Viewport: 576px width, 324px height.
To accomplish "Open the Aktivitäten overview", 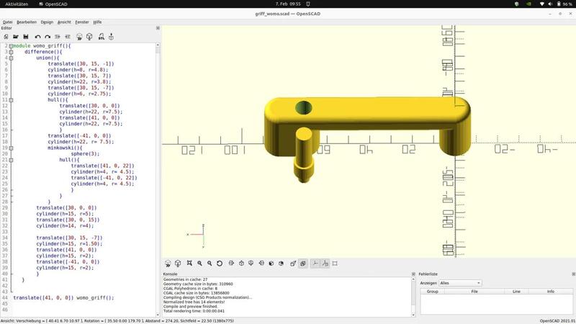I will (17, 4).
